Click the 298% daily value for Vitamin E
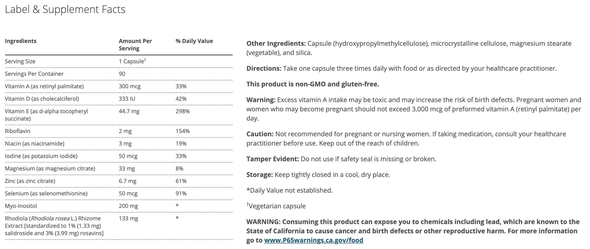590x249 pixels. point(183,111)
